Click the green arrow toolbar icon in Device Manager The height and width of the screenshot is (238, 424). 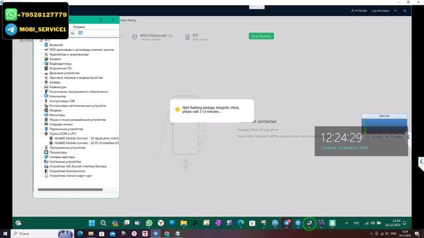tap(72, 33)
